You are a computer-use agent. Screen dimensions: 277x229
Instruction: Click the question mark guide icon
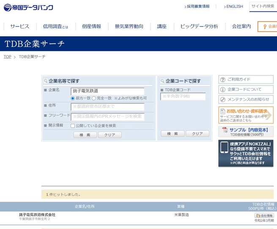pyautogui.click(x=223, y=80)
